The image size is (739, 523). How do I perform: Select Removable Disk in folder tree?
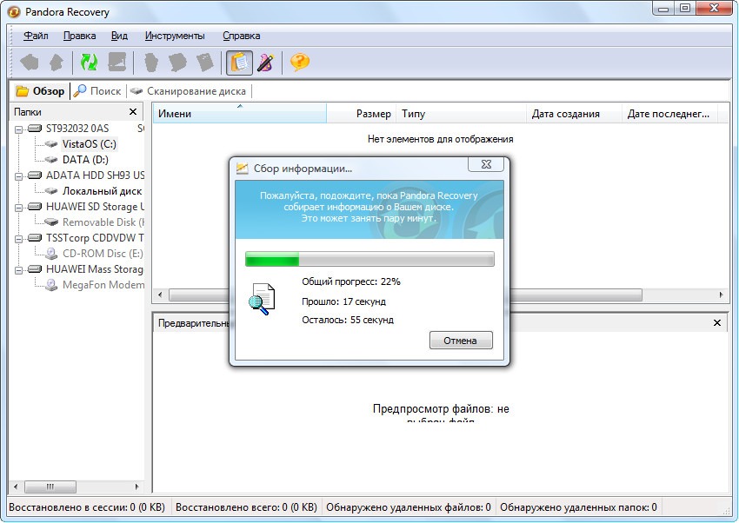click(103, 222)
